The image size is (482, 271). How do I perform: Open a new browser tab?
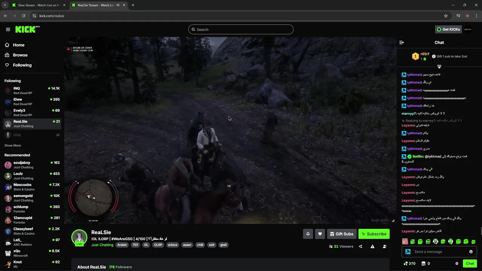click(133, 5)
